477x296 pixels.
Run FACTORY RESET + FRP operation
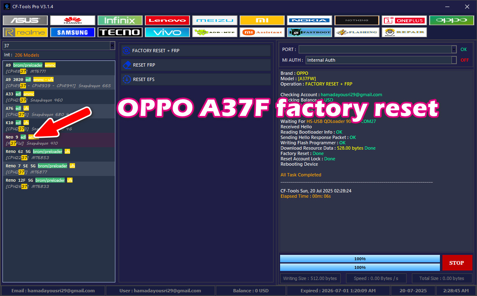196,51
